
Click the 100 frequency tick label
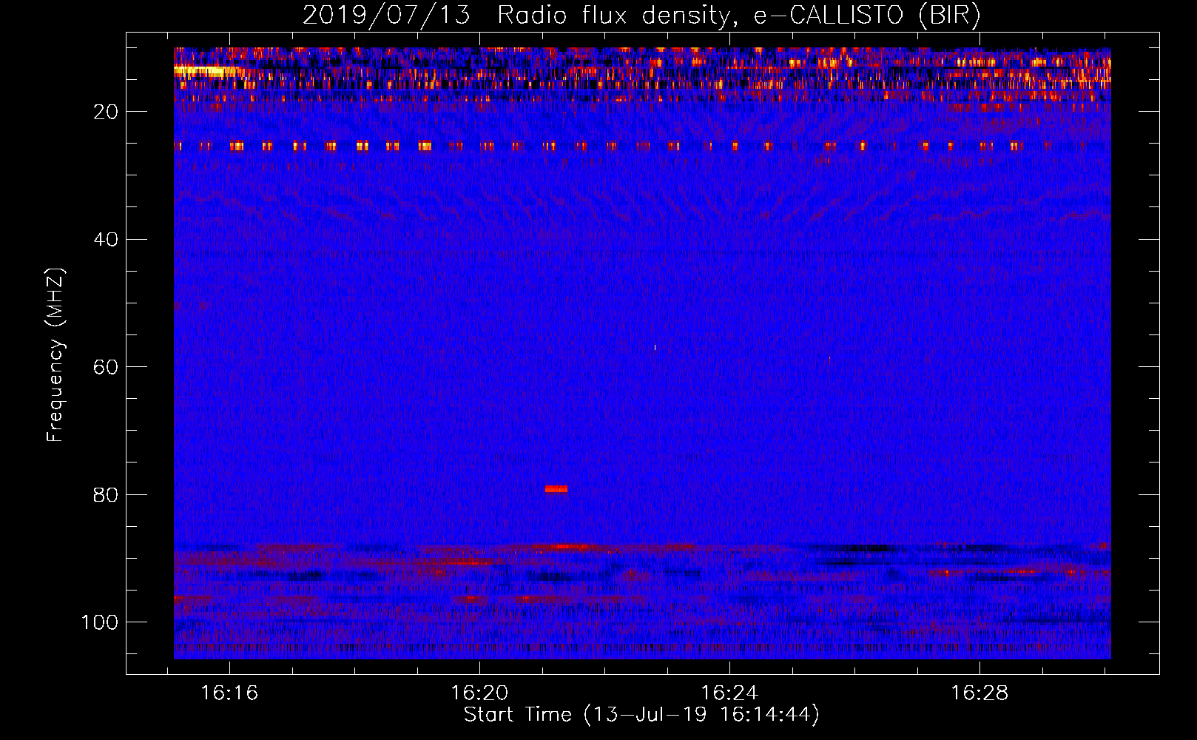click(x=100, y=622)
